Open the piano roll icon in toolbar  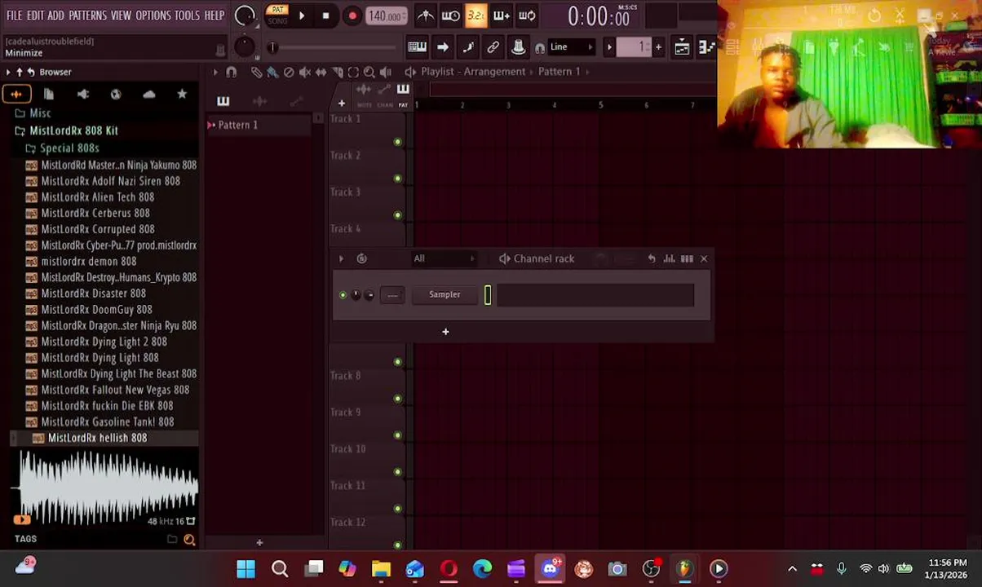(708, 47)
